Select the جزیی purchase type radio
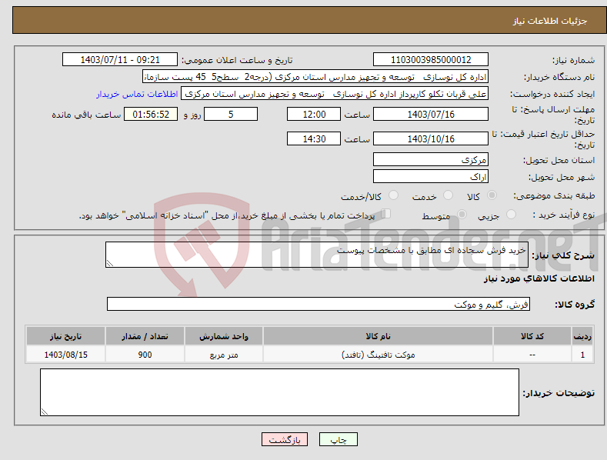The image size is (607, 460). [511, 214]
